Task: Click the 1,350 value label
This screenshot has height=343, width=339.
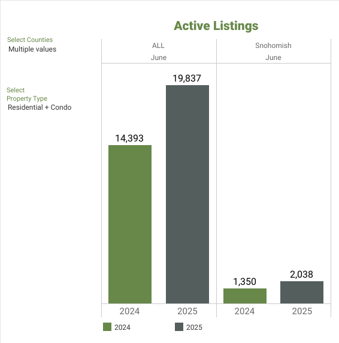Action: click(244, 281)
